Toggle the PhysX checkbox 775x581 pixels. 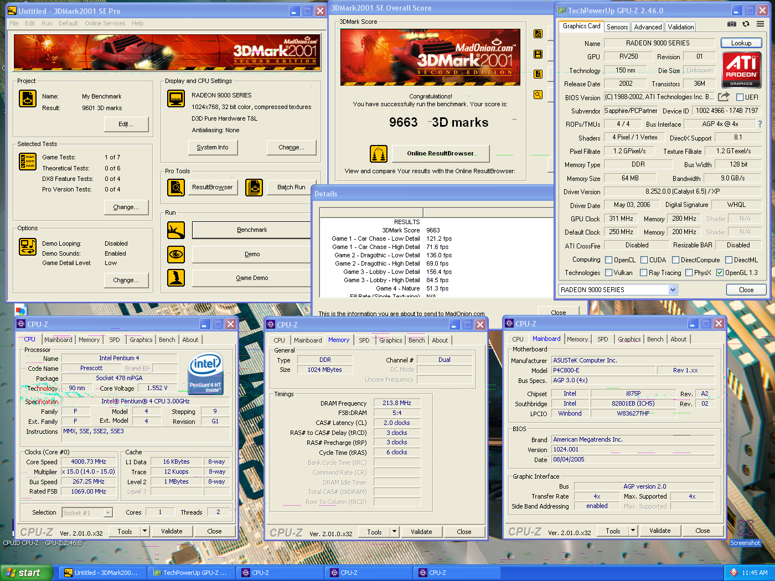(689, 273)
